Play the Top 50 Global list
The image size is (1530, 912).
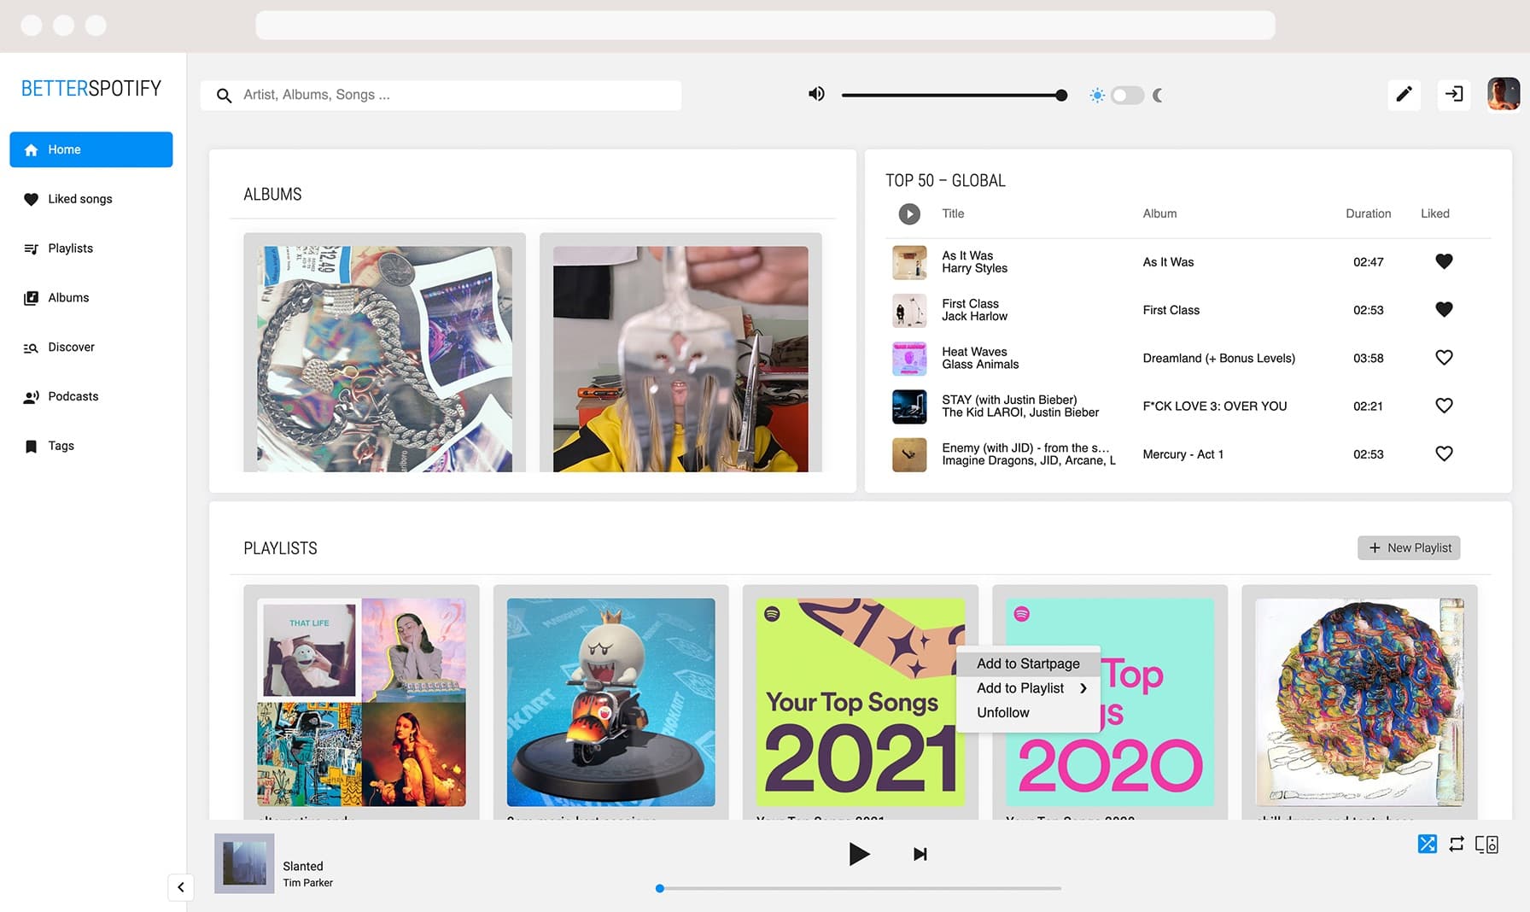tap(909, 214)
